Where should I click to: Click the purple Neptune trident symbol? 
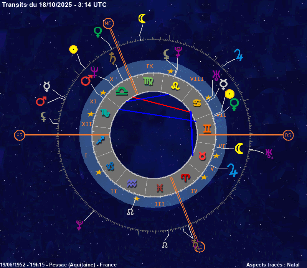pyautogui.click(x=94, y=72)
